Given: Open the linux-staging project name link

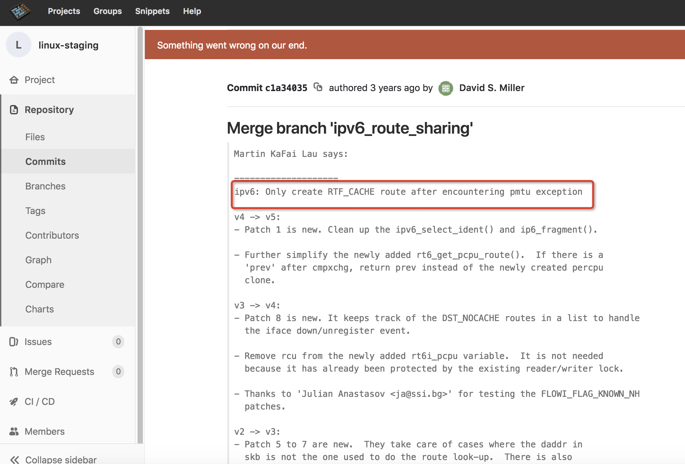Looking at the screenshot, I should [x=68, y=45].
